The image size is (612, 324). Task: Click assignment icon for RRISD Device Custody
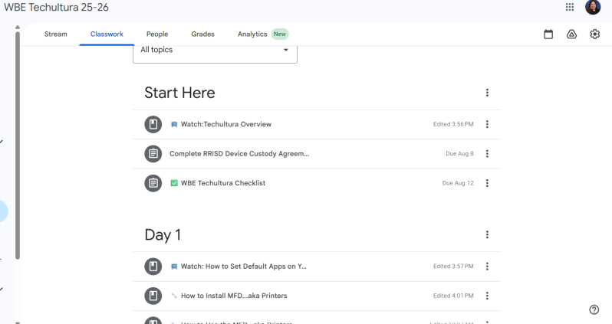[x=153, y=153]
